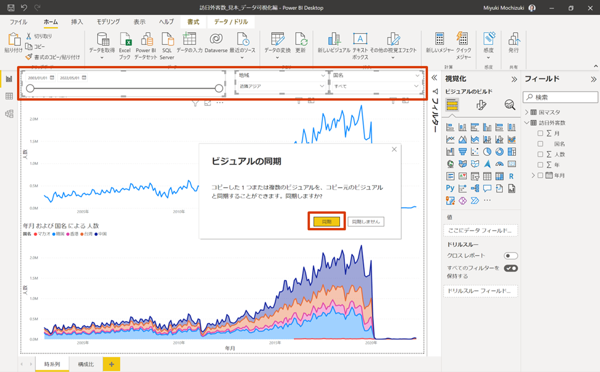Switch to Model view in left sidebar
The image size is (600, 372).
(x=9, y=114)
